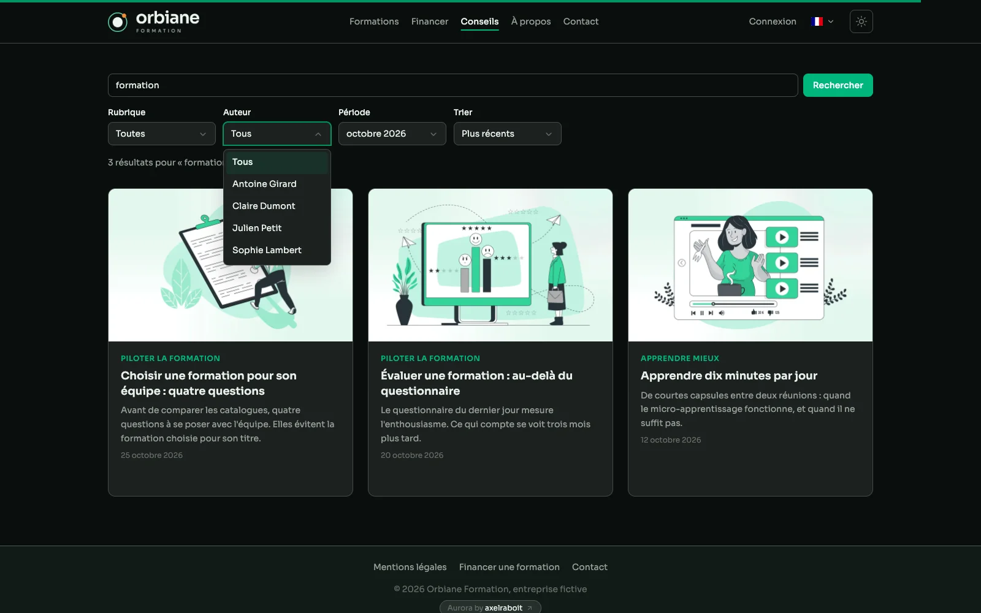Open article "Choisir une formation pour son équipe"
Screen dimensions: 981x613
coord(208,383)
